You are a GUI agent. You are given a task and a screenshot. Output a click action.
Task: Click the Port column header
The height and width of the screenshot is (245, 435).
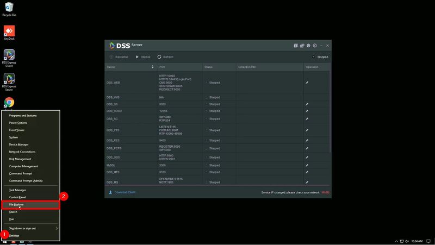179,67
